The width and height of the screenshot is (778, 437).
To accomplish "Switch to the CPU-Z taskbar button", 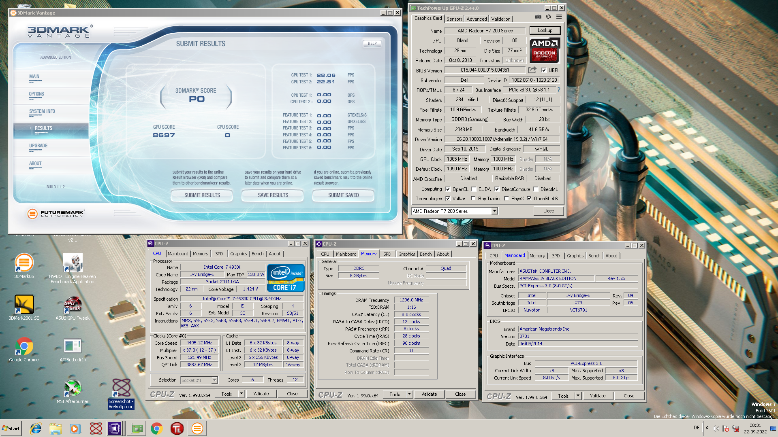I will (115, 429).
